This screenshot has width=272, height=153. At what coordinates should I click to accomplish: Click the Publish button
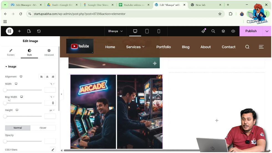(251, 31)
